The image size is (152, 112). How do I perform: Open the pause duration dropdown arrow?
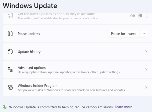click(x=144, y=34)
